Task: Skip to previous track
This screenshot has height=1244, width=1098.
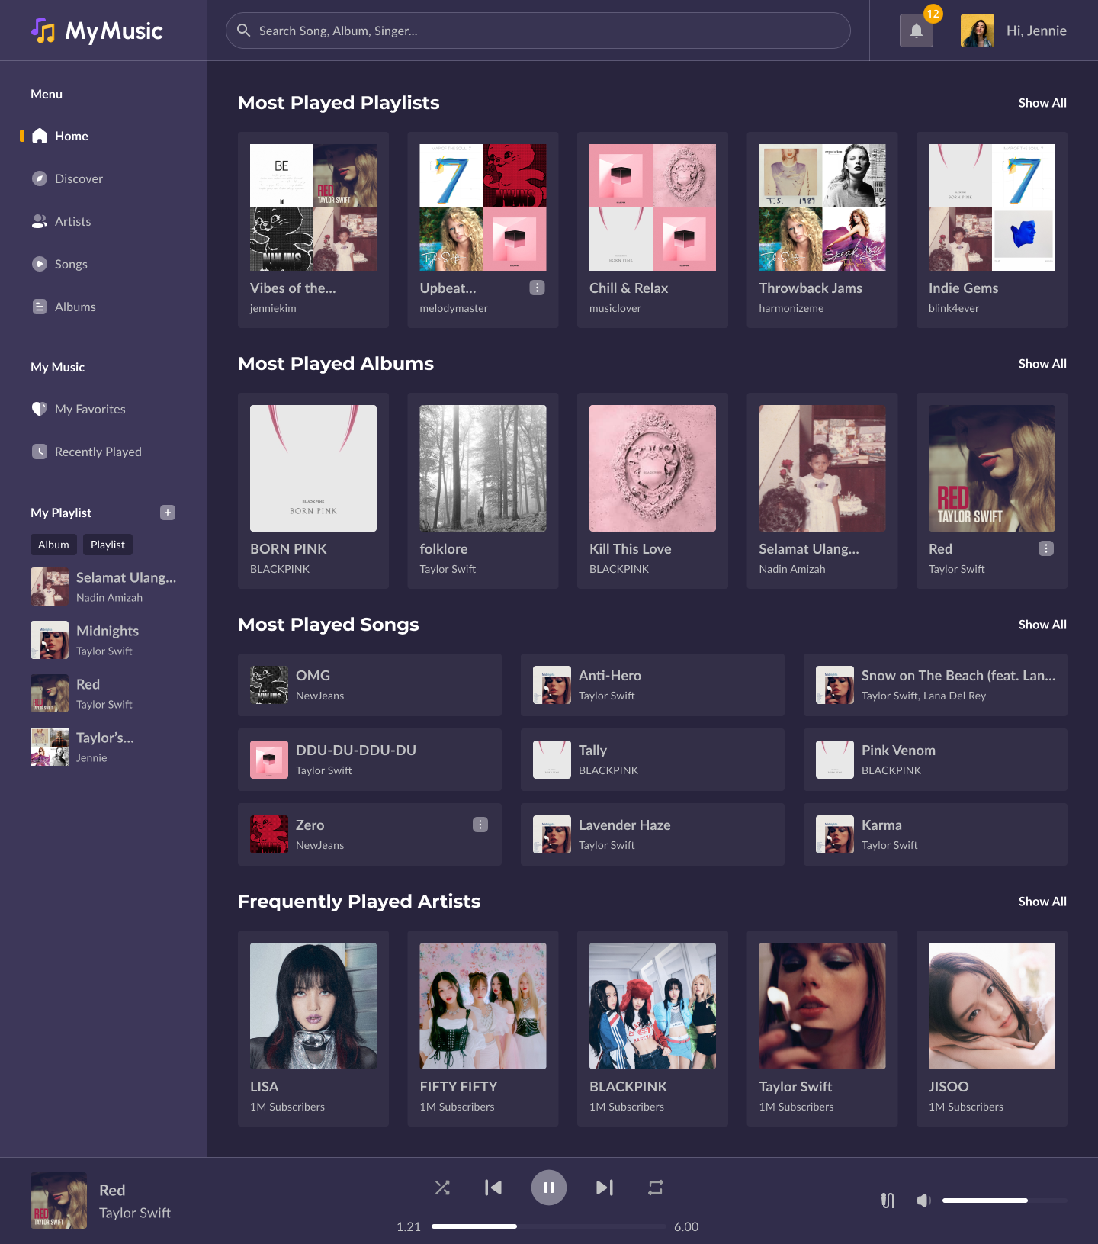Action: (493, 1188)
